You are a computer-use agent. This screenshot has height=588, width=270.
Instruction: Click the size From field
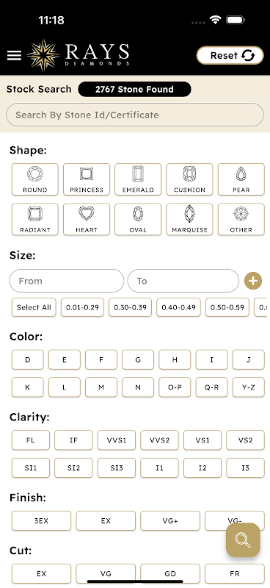pyautogui.click(x=67, y=281)
